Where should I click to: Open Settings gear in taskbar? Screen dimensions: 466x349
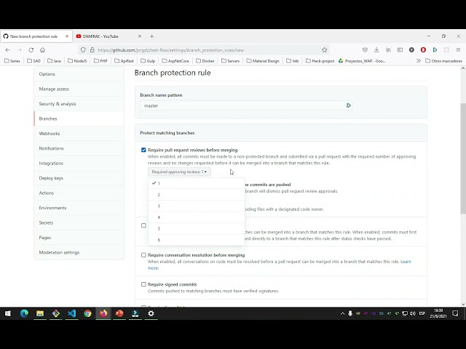tap(151, 313)
